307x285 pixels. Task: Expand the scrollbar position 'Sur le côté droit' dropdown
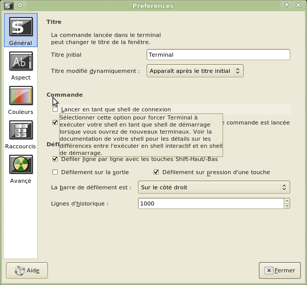pyautogui.click(x=213, y=187)
